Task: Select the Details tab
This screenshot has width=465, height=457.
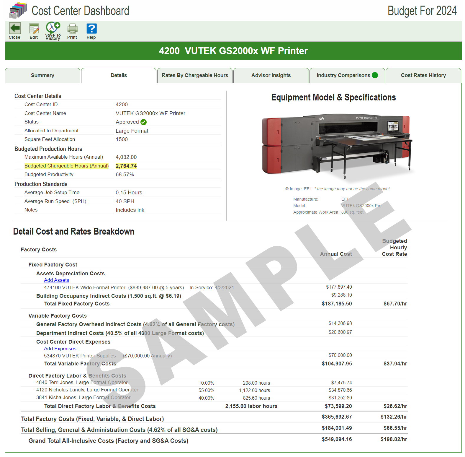Action: tap(119, 76)
